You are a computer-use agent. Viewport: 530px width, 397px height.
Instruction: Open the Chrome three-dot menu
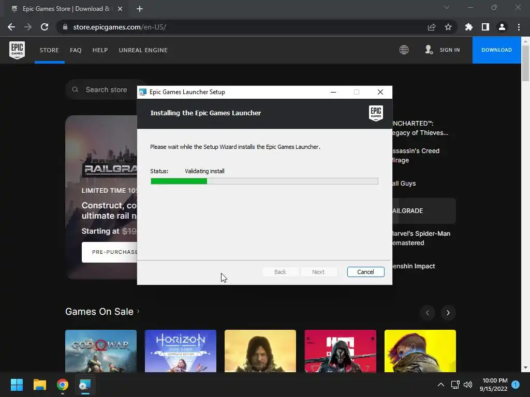click(519, 27)
